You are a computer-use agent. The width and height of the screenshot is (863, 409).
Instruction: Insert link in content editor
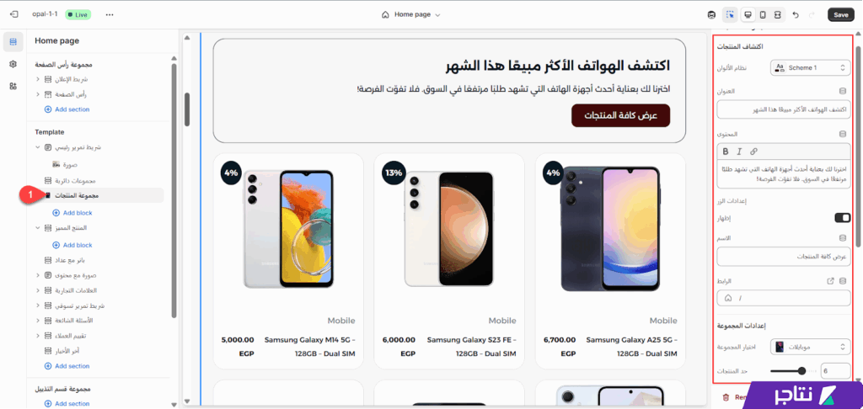[x=754, y=151]
